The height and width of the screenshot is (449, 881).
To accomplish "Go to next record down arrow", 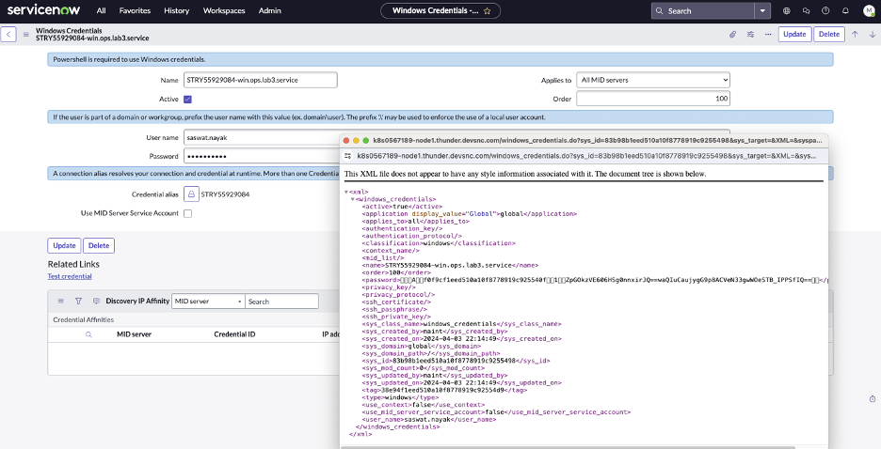I will pyautogui.click(x=872, y=34).
